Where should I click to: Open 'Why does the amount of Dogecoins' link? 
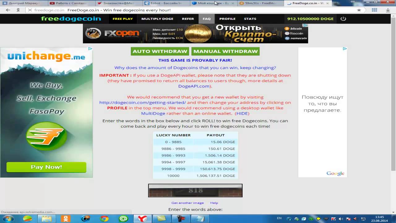click(x=195, y=68)
